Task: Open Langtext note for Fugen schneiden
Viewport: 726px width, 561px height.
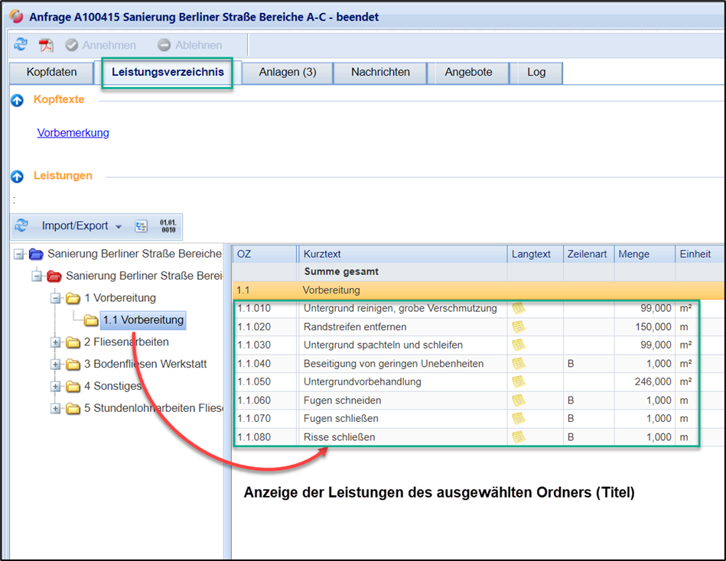Action: point(519,400)
